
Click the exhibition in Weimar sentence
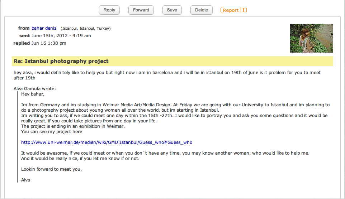(73, 126)
